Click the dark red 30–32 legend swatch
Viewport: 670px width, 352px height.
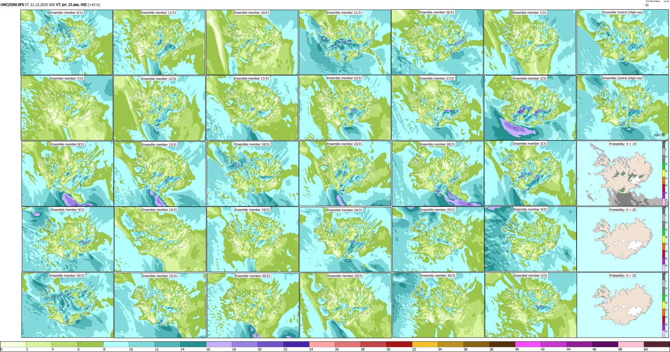pyautogui.click(x=399, y=344)
